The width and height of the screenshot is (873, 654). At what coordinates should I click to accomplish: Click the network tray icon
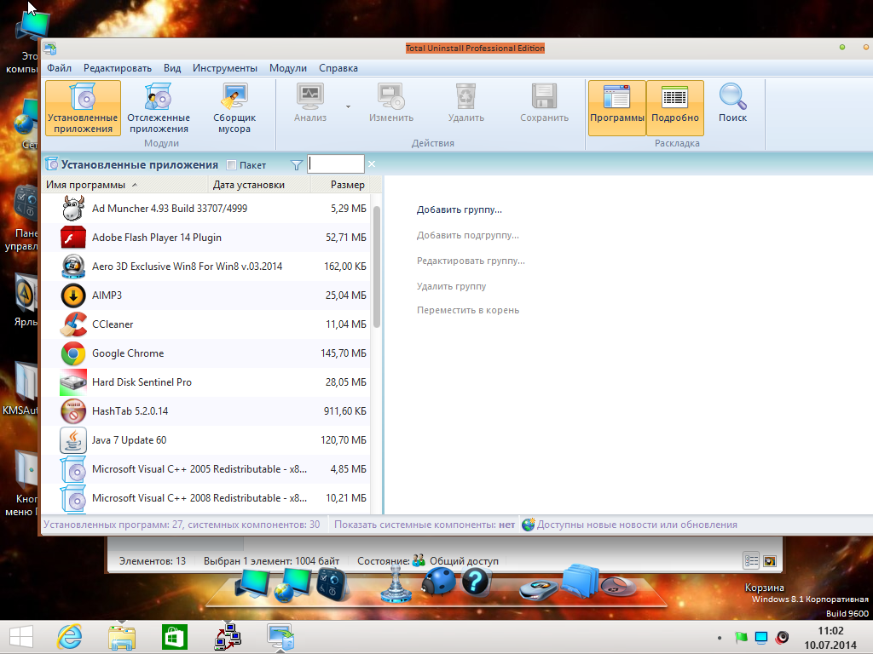[761, 637]
